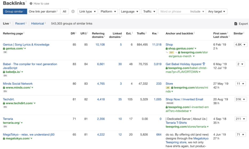Switch to the Historical tab
Viewport: 249px width, 149px height.
pos(37,23)
